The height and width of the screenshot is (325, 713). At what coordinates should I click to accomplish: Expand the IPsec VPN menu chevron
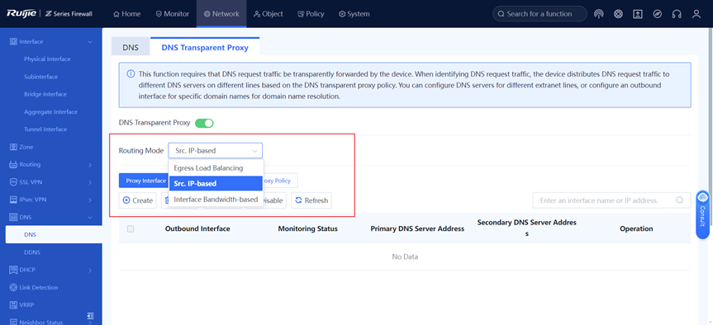coord(90,200)
